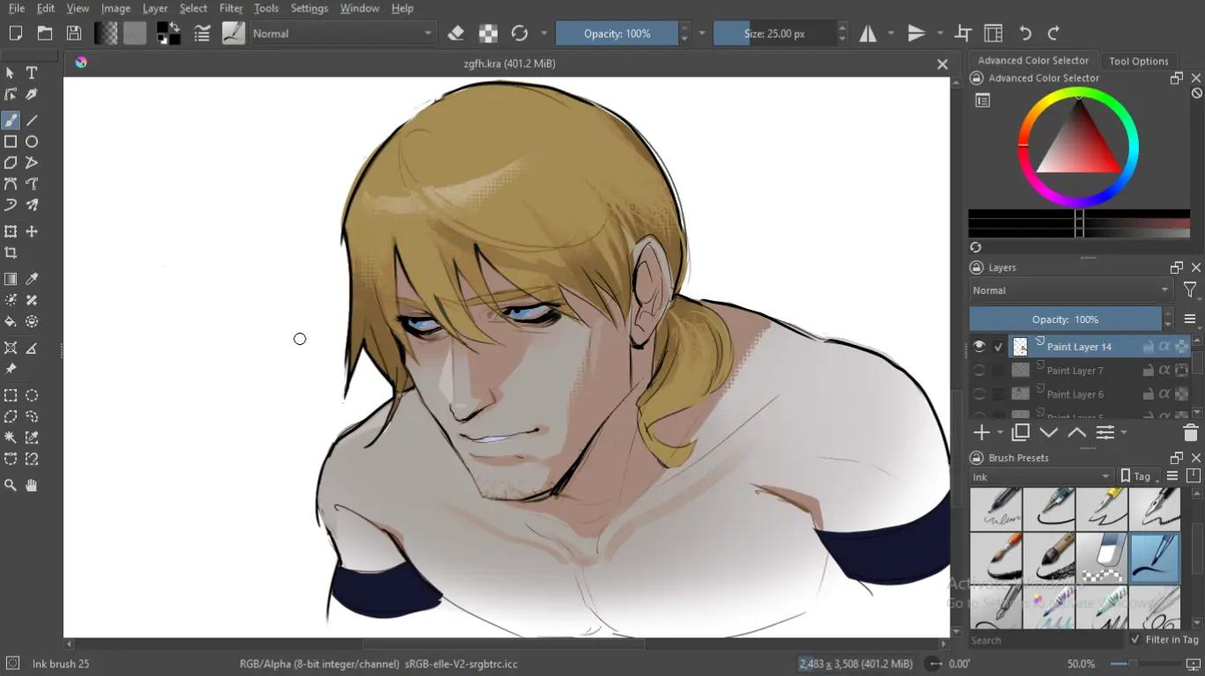Click the brush presets Search field
Image resolution: width=1205 pixels, height=676 pixels.
(1046, 640)
